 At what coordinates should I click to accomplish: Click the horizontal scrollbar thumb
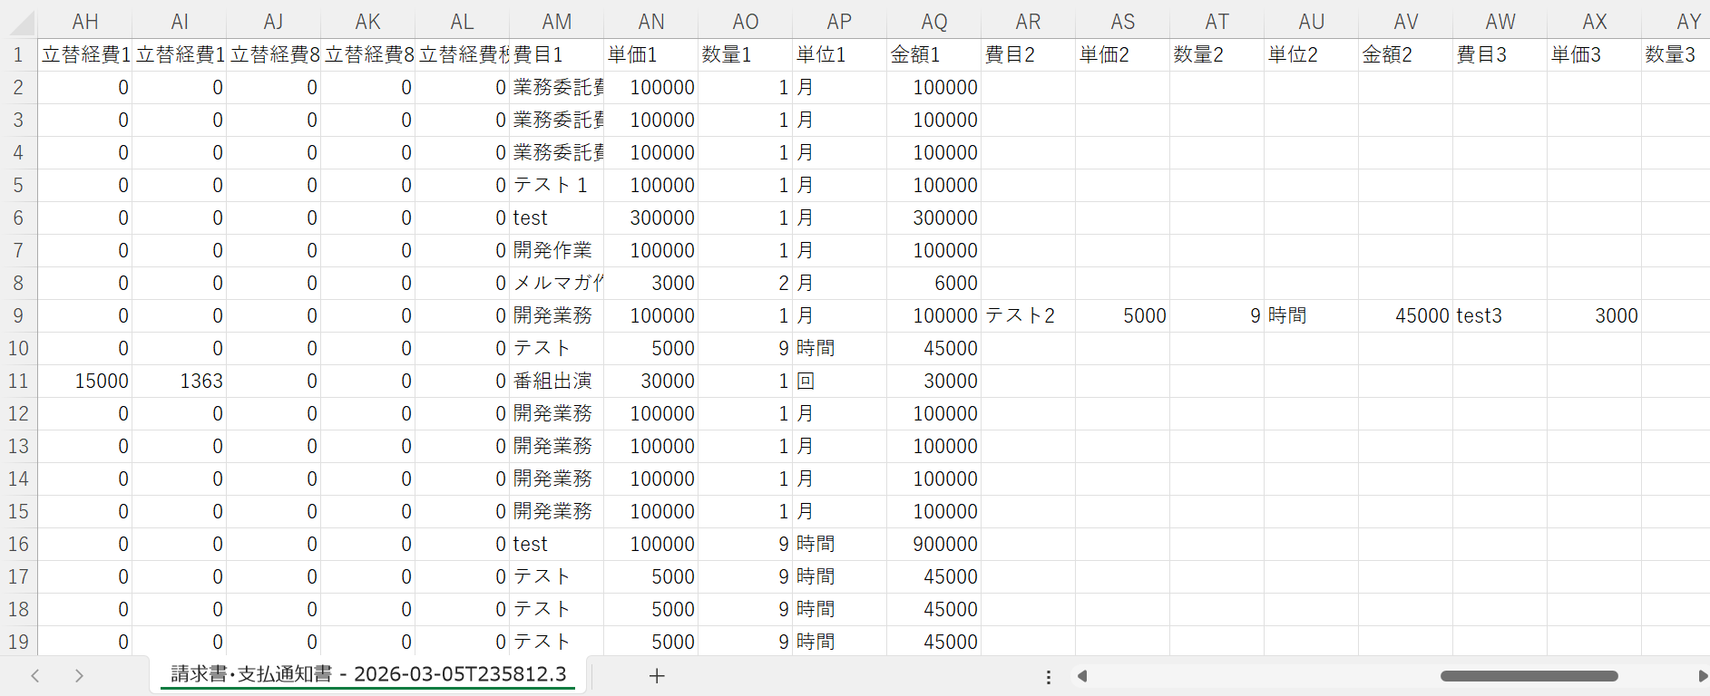(x=1529, y=676)
